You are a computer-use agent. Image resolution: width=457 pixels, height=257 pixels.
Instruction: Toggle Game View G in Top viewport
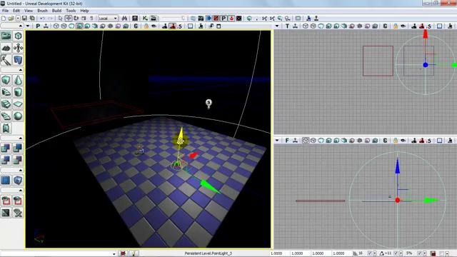tap(385, 26)
